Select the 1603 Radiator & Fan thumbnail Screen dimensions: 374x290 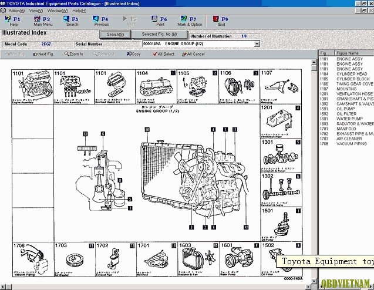click(198, 259)
